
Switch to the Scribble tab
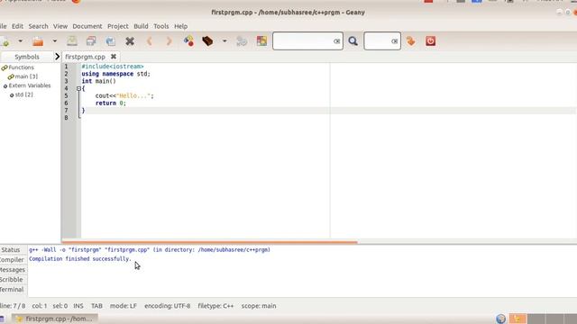[x=12, y=280]
